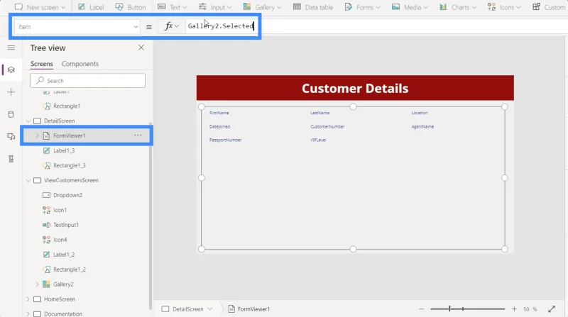Screen dimensions: 568x317
Task: Select HomeScreen in the tree
Action: pyautogui.click(x=60, y=299)
